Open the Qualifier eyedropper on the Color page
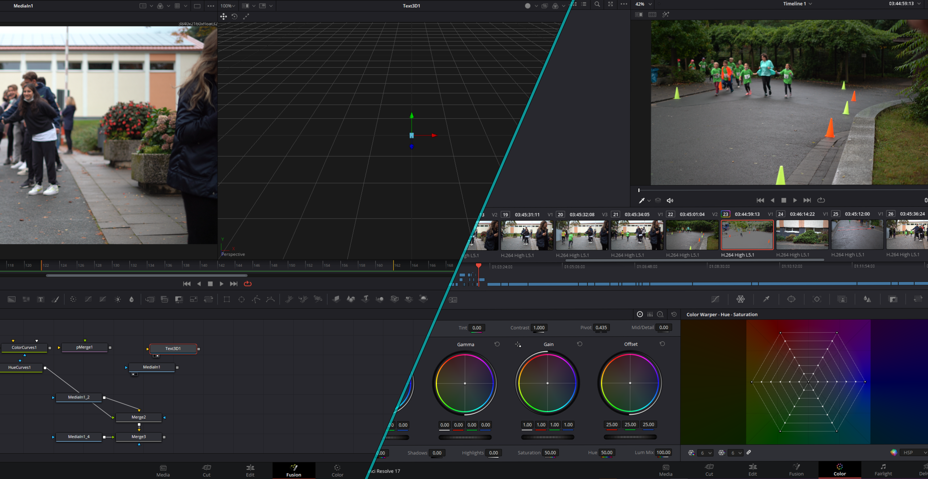Viewport: 928px width, 479px height. click(767, 299)
